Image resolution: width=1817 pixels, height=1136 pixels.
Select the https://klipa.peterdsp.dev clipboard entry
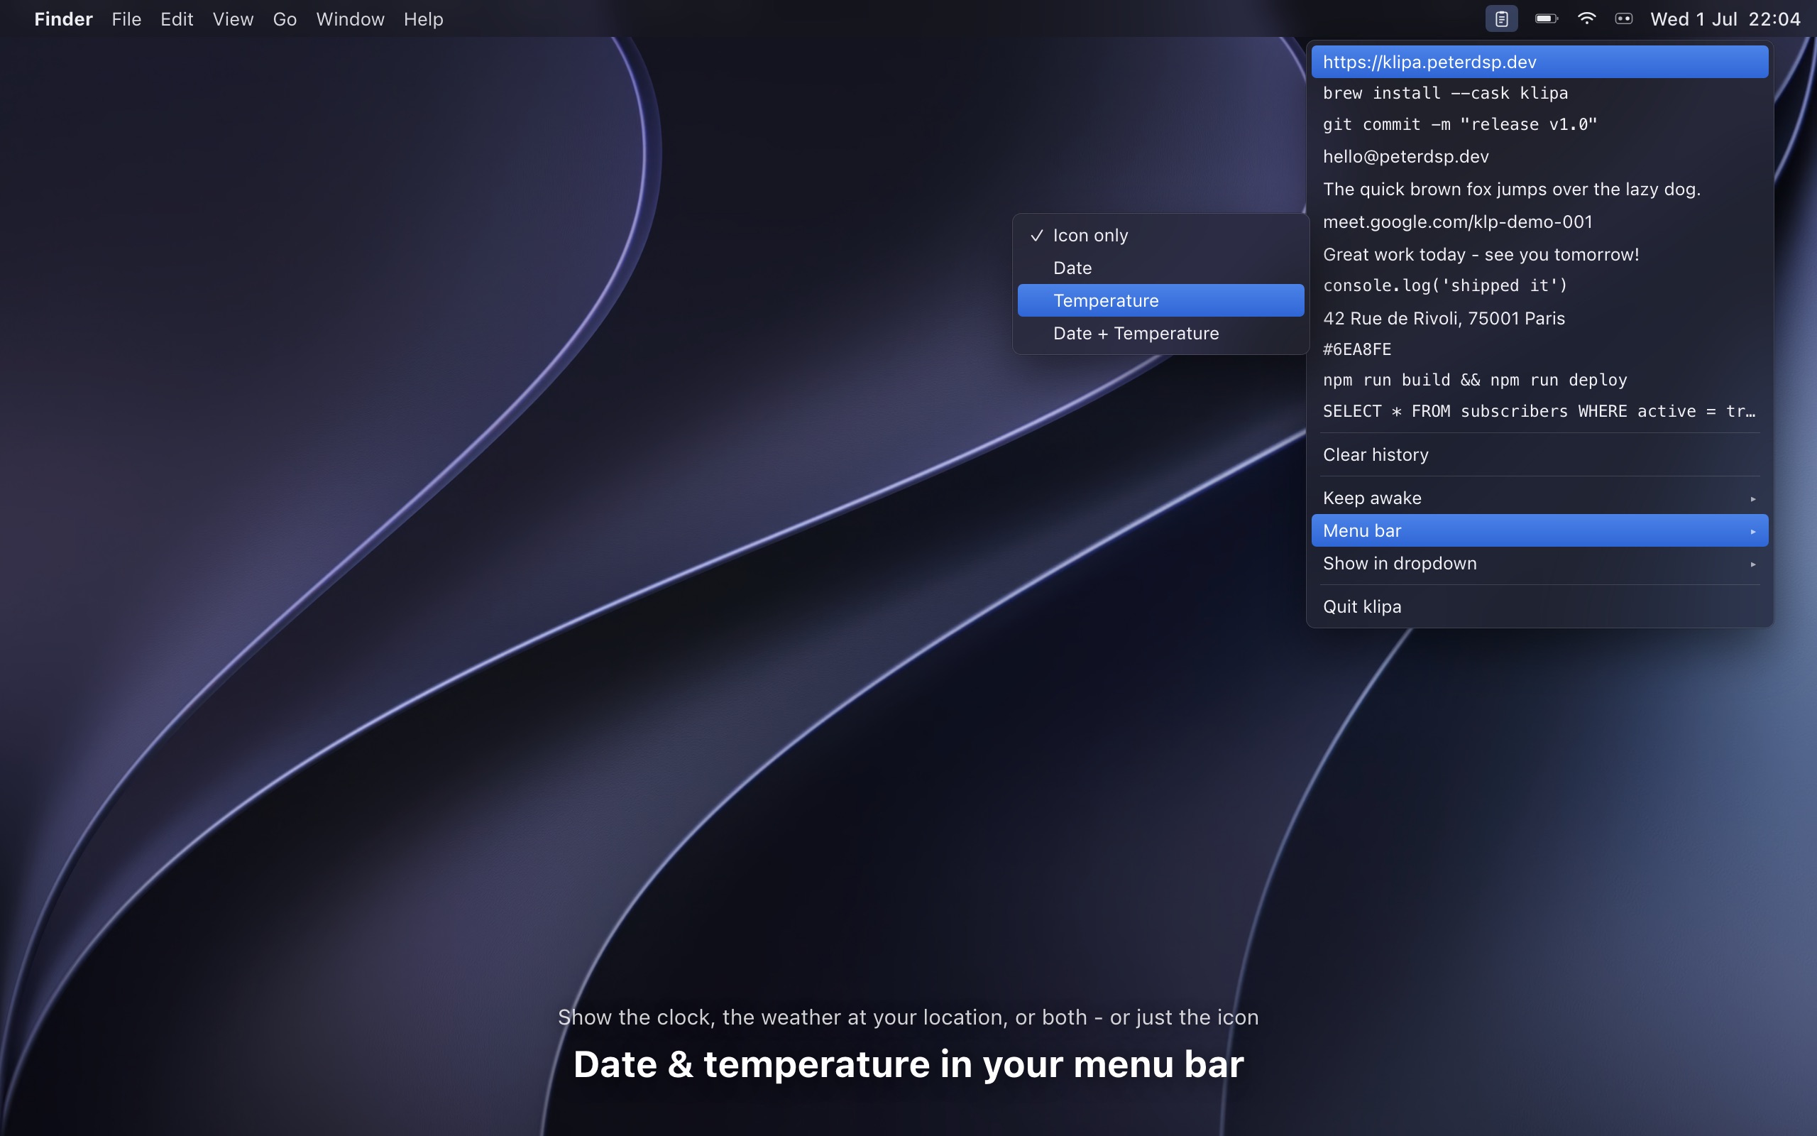[x=1539, y=62]
